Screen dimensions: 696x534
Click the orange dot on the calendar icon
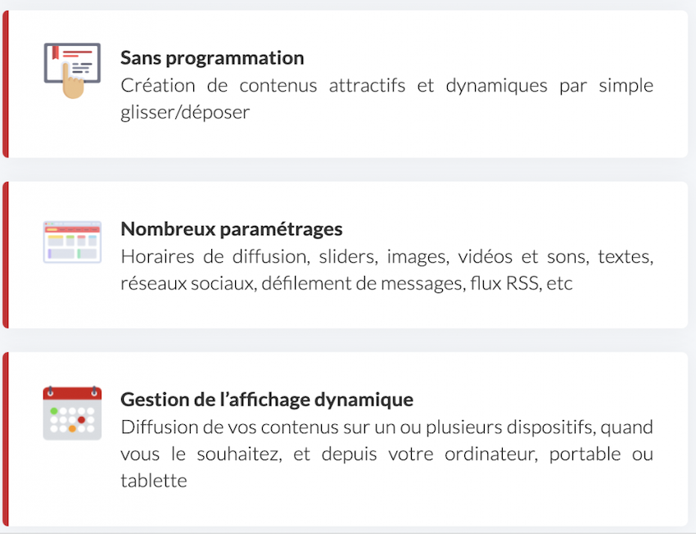(x=72, y=429)
